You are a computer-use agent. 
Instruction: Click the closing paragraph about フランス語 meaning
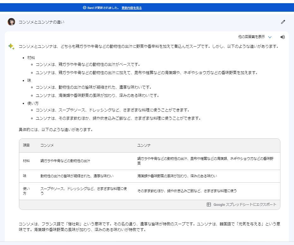pyautogui.click(x=149, y=227)
